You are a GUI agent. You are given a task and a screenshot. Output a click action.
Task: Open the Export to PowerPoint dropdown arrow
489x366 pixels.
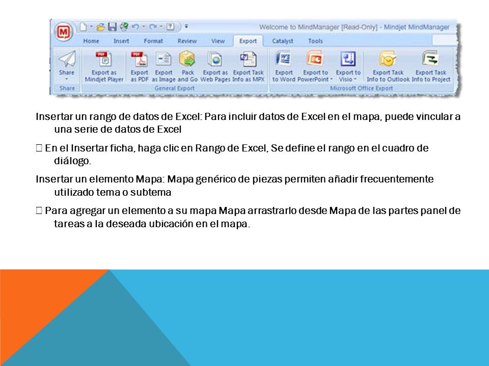click(x=331, y=79)
